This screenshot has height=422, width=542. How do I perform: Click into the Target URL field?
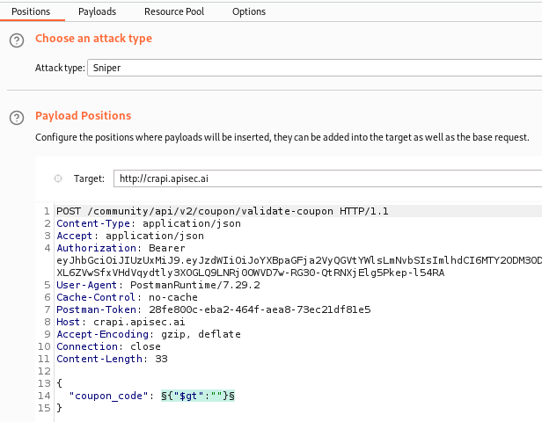click(327, 178)
